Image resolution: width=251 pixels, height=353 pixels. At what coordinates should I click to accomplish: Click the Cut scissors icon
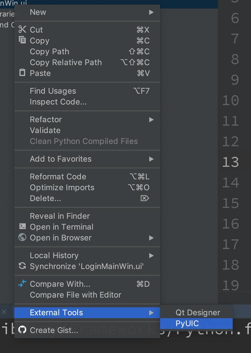[x=22, y=29]
